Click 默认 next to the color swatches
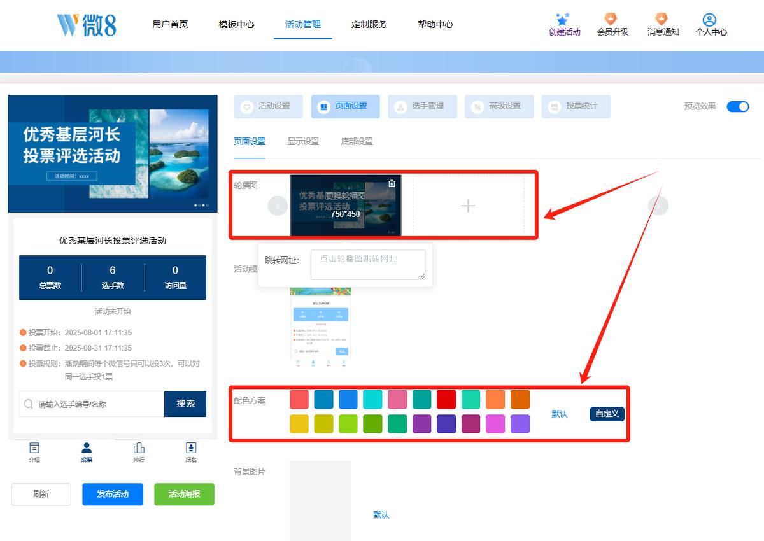The height and width of the screenshot is (541, 764). [560, 414]
